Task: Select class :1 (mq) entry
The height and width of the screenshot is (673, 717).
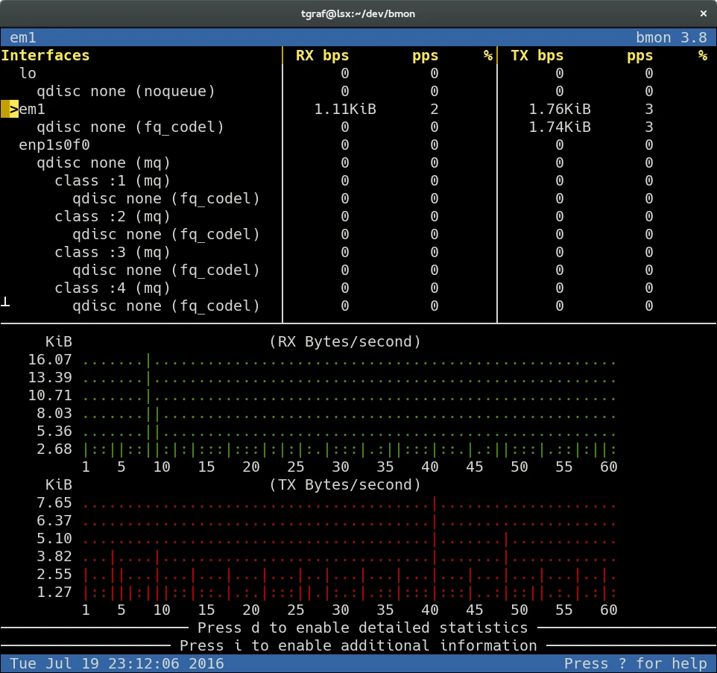Action: (x=113, y=180)
